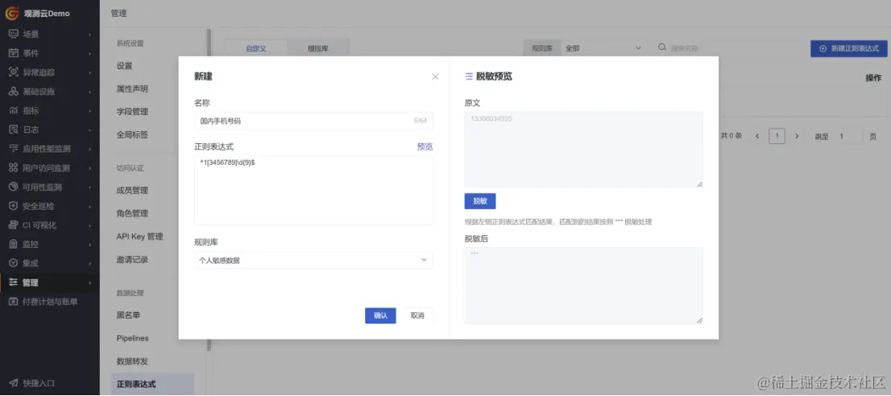Click the 预览 link
This screenshot has width=891, height=396.
click(425, 146)
